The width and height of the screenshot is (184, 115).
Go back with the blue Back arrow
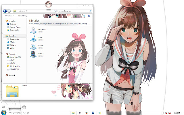pos(5,11)
